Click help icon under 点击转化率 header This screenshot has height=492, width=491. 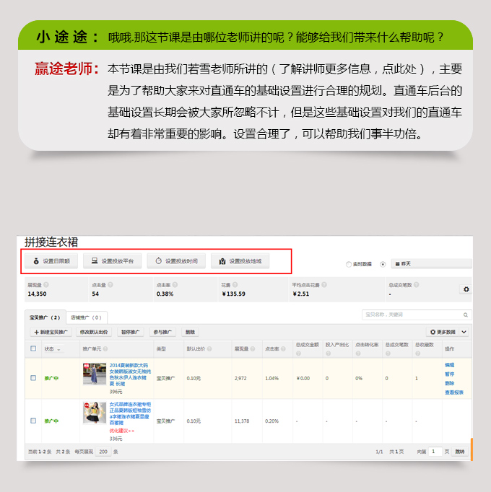coord(358,353)
